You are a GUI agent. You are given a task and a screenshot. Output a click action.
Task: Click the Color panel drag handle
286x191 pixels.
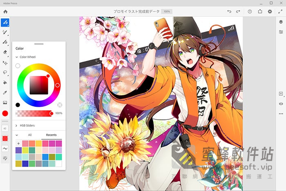click(39, 44)
